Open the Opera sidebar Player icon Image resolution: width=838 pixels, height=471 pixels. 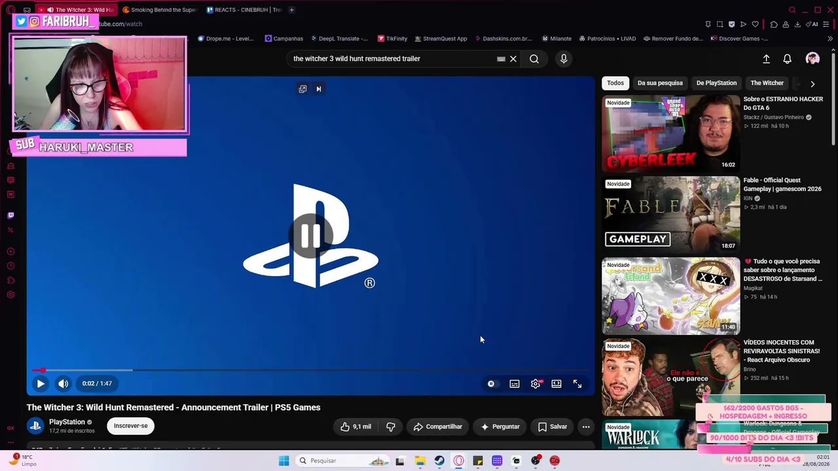10,251
